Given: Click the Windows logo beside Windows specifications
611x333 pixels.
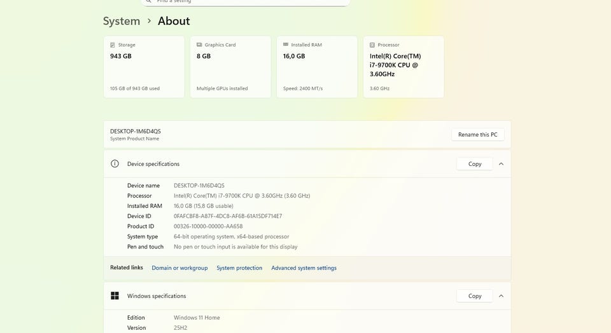Looking at the screenshot, I should point(115,296).
